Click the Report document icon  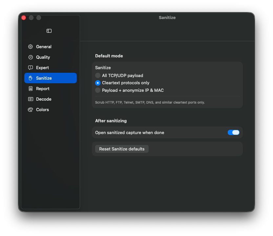(x=31, y=89)
